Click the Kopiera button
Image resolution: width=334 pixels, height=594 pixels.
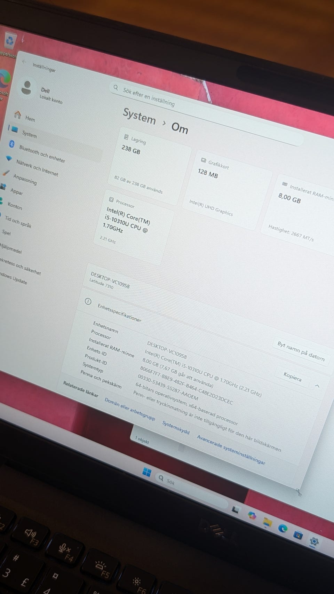[292, 377]
